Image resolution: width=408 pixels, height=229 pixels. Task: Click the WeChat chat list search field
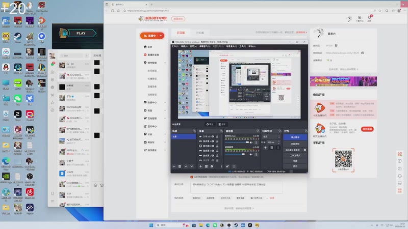71,55
